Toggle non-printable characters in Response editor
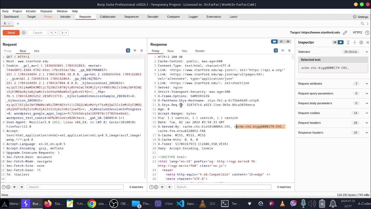Viewport: 371px width, 209px height. tap(283, 51)
